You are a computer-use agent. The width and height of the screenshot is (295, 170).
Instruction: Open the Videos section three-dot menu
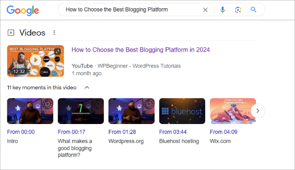[x=54, y=33]
